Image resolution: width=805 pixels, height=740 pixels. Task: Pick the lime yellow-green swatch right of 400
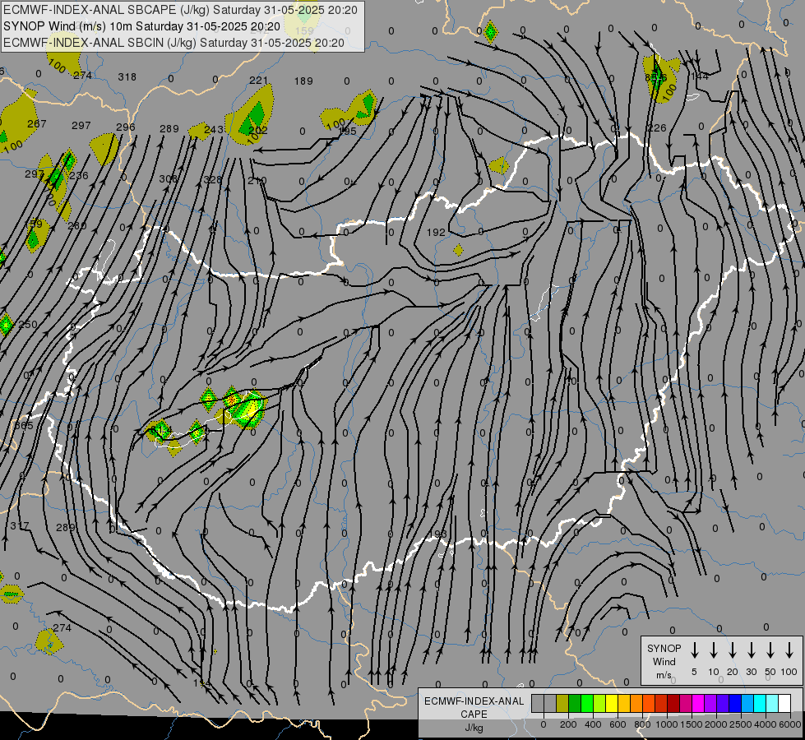(x=599, y=704)
